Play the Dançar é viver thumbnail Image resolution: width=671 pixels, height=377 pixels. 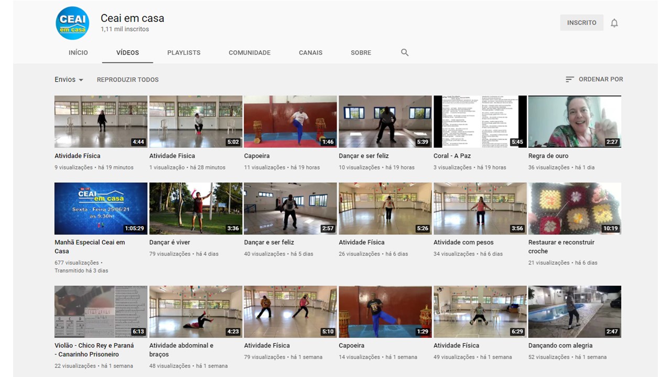196,208
